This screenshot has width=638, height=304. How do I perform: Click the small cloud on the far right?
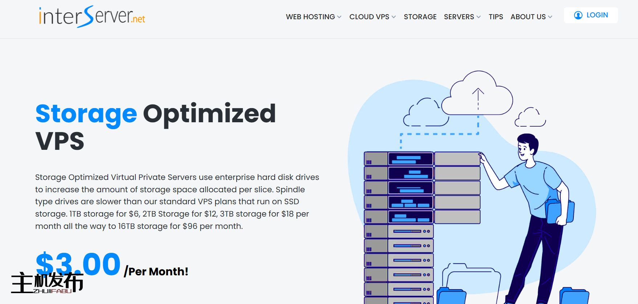click(530, 118)
